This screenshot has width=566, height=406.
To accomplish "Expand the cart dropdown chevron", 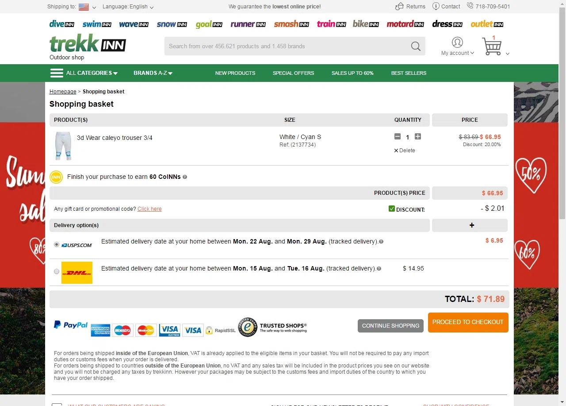I will click(507, 54).
